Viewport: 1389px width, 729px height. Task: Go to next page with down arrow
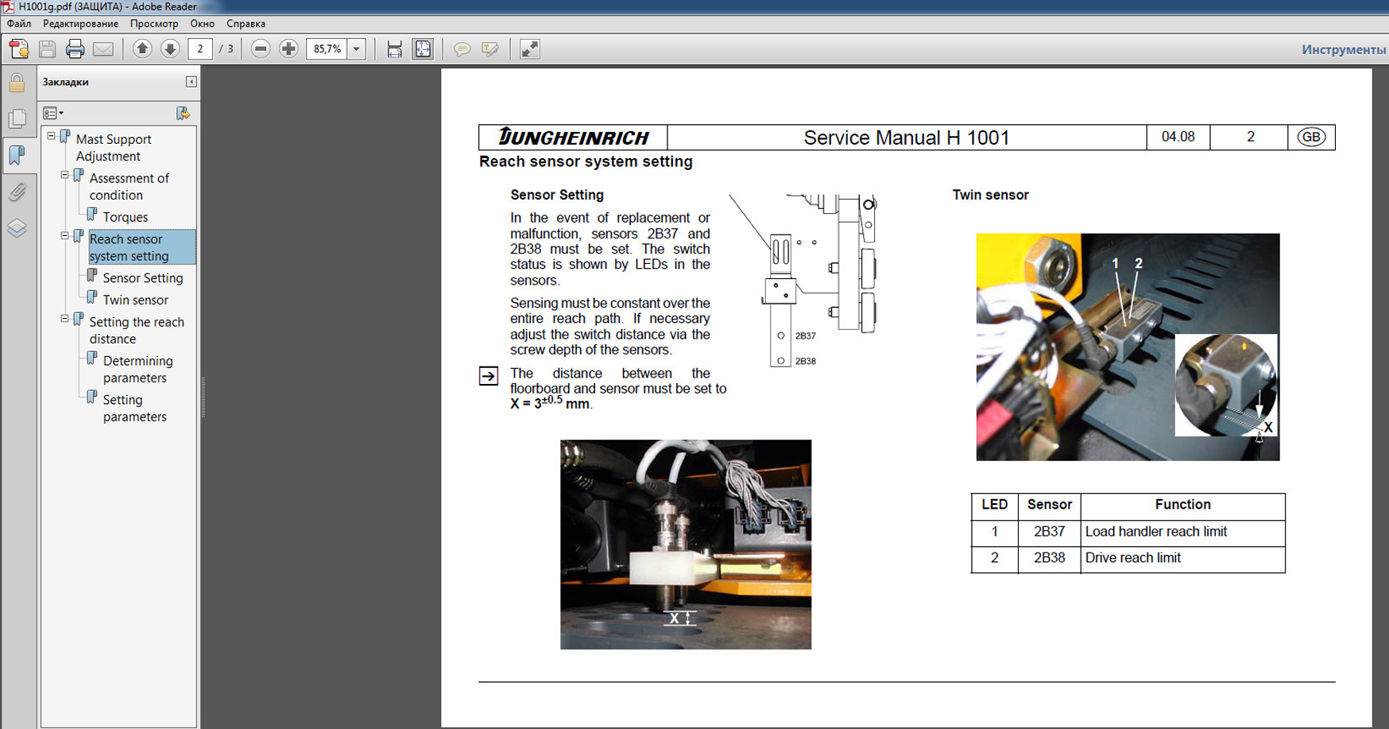click(x=170, y=49)
